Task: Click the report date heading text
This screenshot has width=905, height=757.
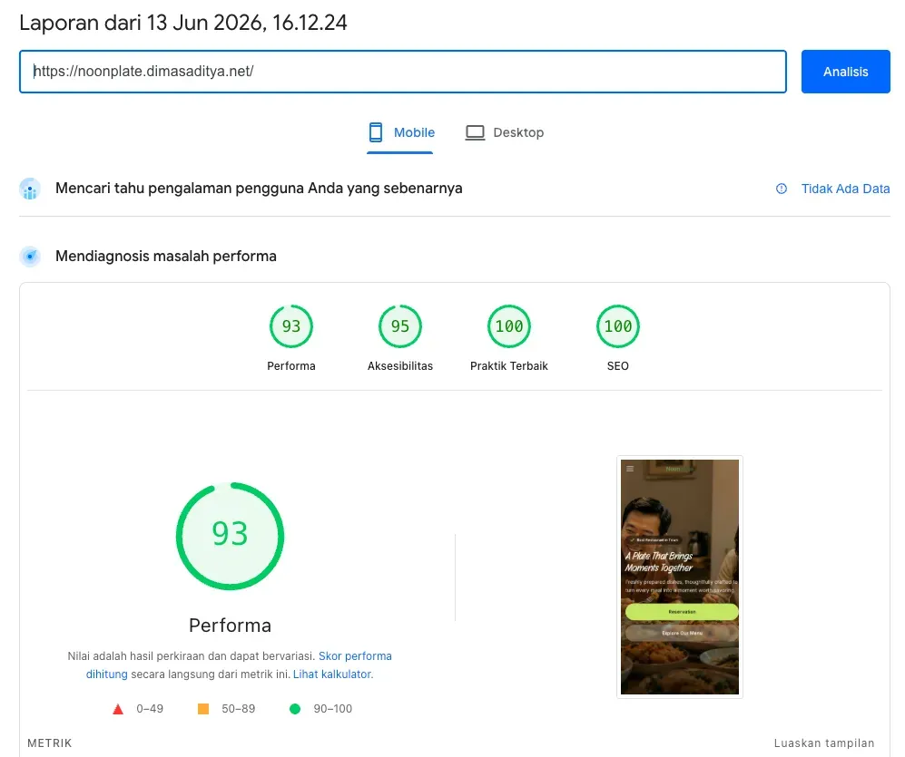Action: pos(183,23)
